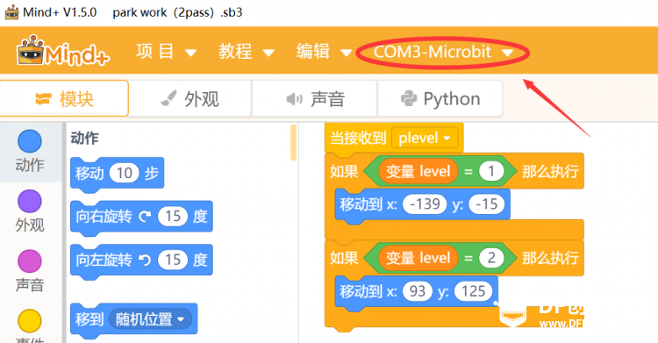Edit y value -15 in 移动到 block

click(x=486, y=204)
